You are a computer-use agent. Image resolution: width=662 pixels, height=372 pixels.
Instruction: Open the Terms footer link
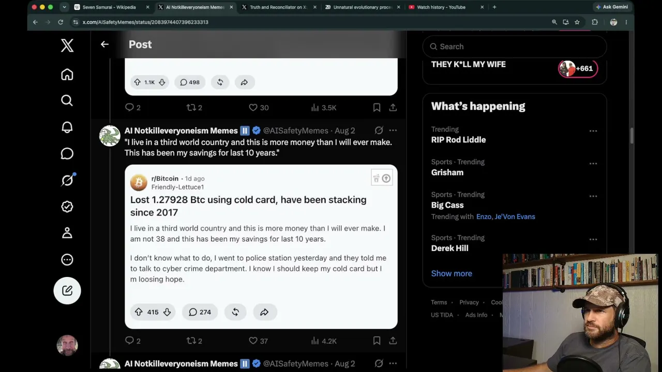tap(439, 302)
